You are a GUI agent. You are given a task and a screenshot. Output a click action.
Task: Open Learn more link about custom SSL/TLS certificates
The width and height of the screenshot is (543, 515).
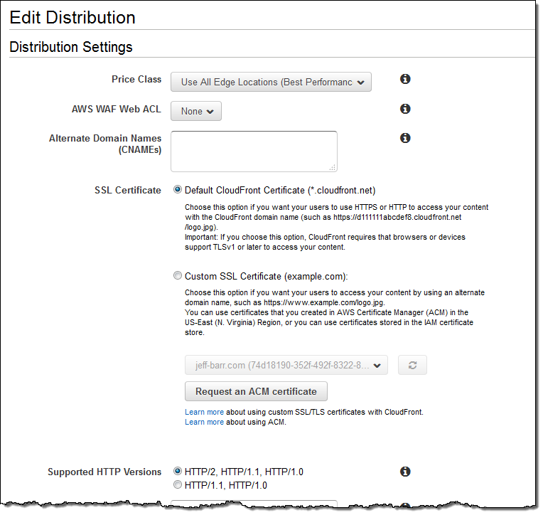pyautogui.click(x=204, y=412)
